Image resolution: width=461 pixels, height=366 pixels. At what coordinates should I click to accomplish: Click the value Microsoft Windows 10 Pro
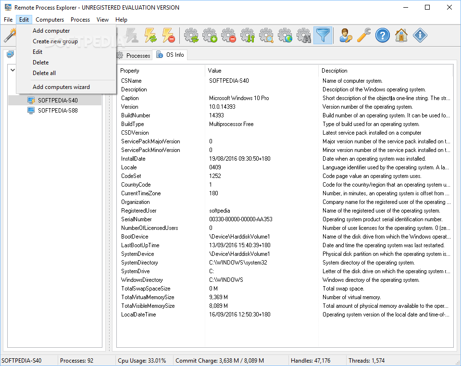pyautogui.click(x=239, y=98)
